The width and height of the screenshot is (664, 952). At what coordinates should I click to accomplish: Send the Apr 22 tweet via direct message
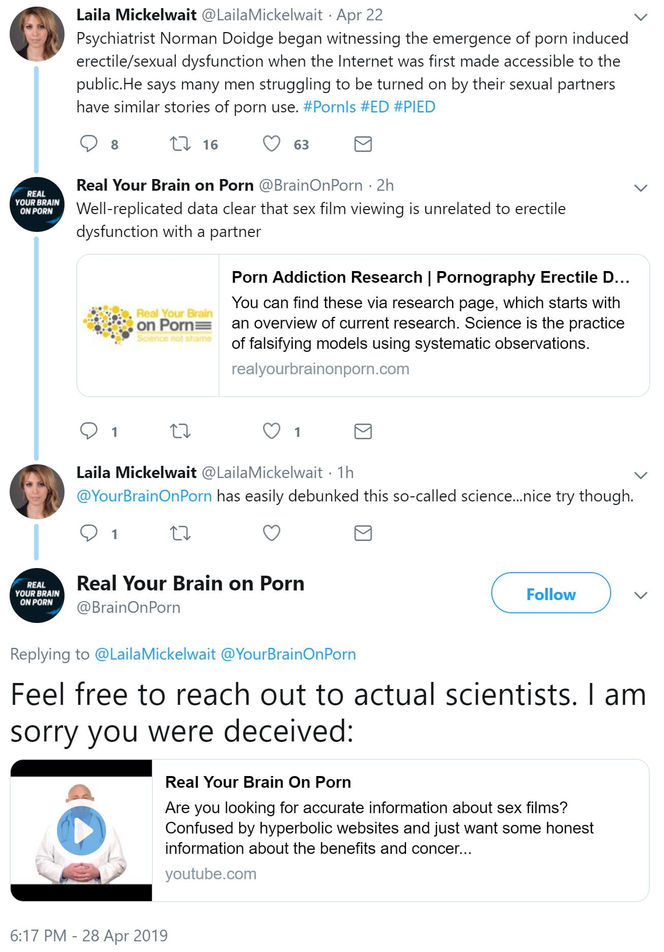pos(363,144)
